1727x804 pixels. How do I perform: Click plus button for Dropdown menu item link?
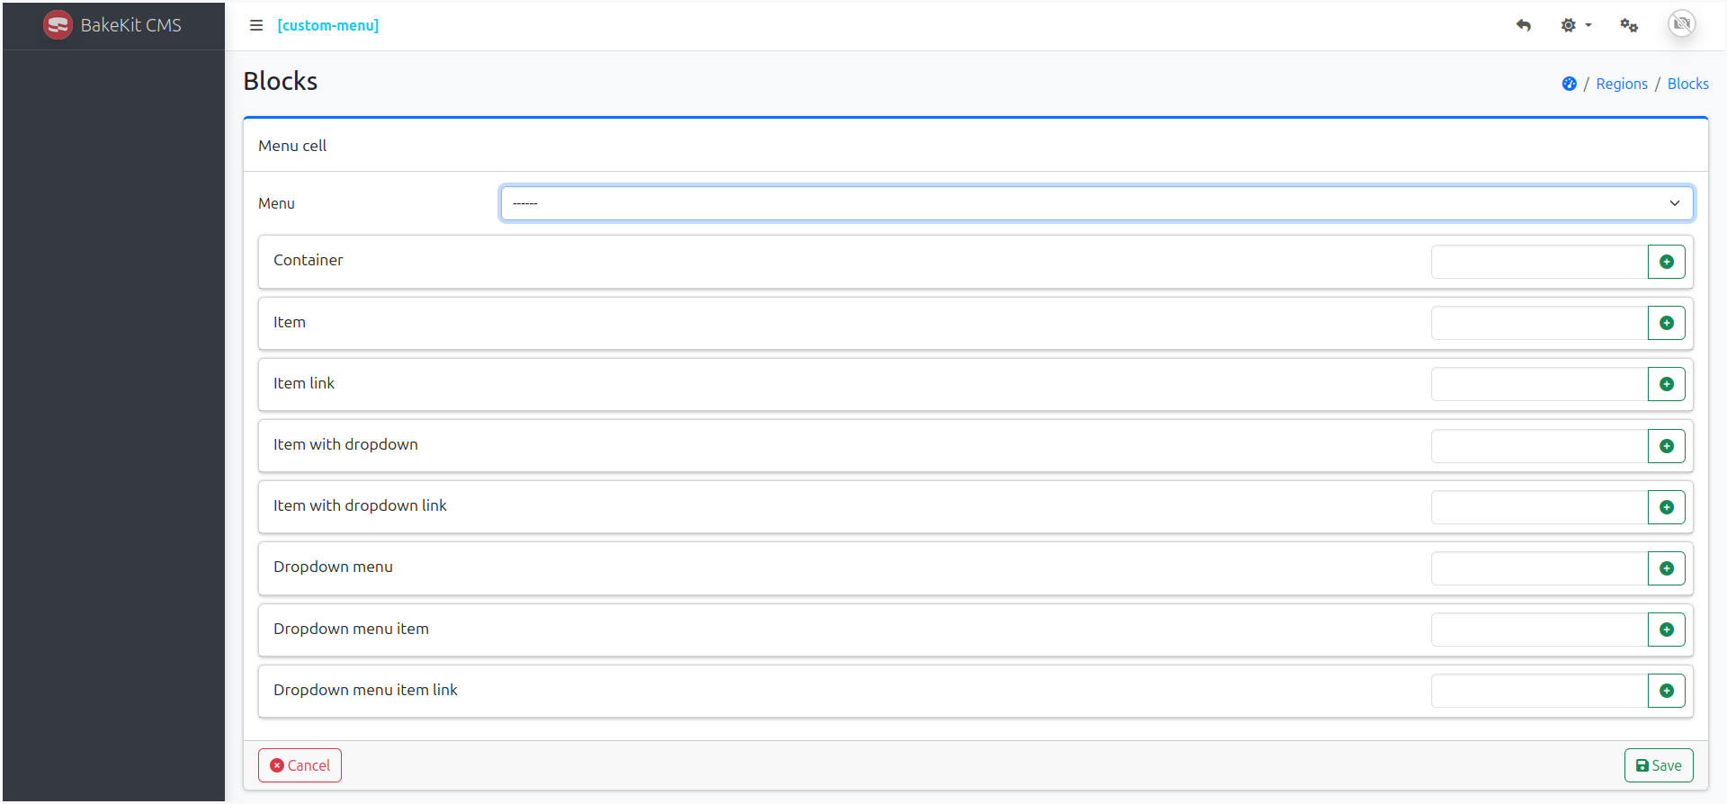point(1666,691)
